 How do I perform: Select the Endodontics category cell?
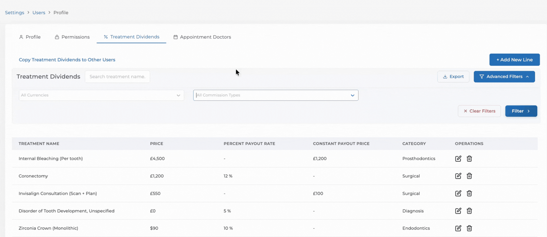(416, 228)
